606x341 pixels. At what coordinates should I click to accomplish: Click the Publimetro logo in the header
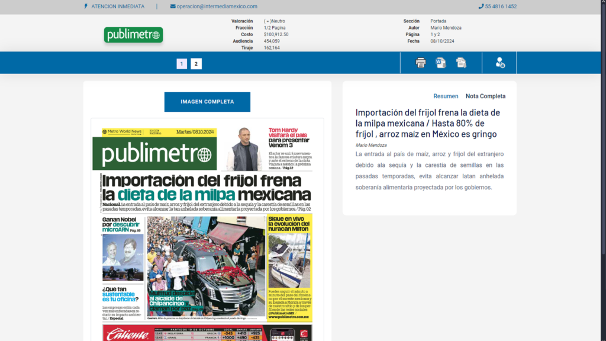pyautogui.click(x=133, y=35)
